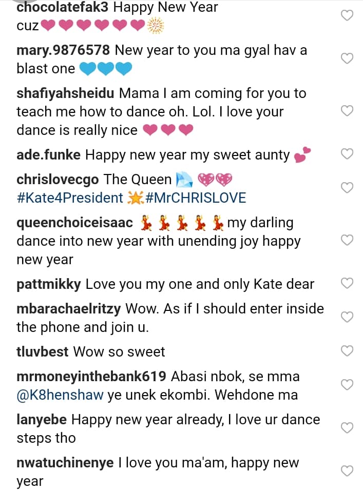Open chrislovecgo's profile from username

[x=58, y=180]
